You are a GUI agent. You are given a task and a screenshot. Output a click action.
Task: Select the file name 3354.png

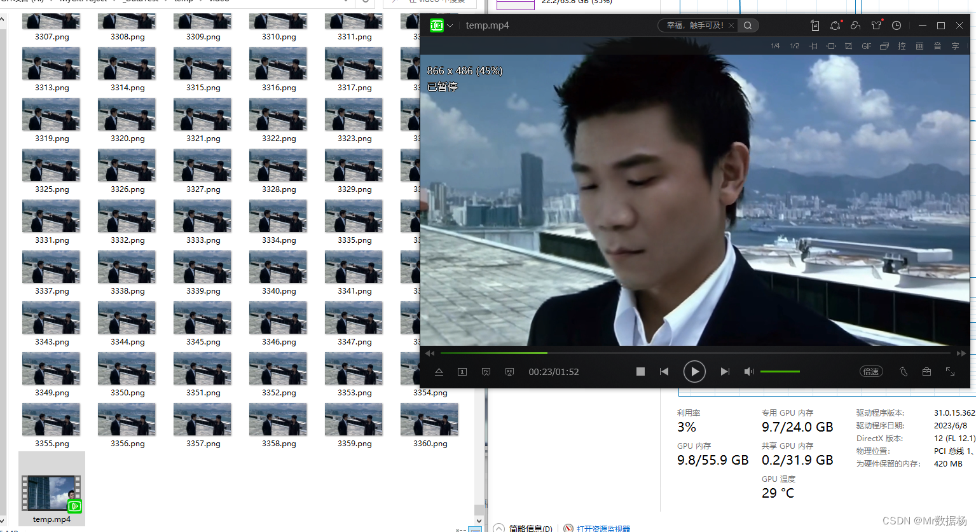click(430, 393)
